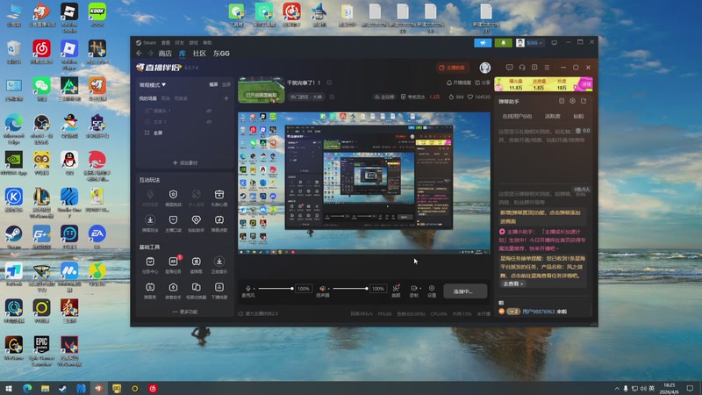Click the edit icon beside stream title
702x395 pixels.
tap(330, 83)
